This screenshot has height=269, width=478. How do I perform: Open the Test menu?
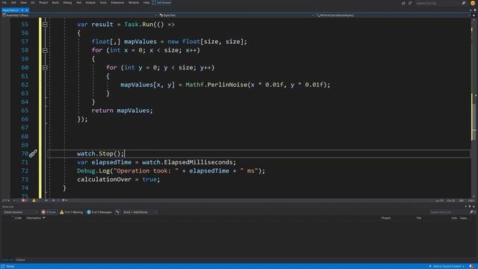click(78, 3)
